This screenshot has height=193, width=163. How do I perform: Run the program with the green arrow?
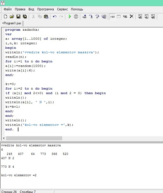pyautogui.click(x=70, y=17)
